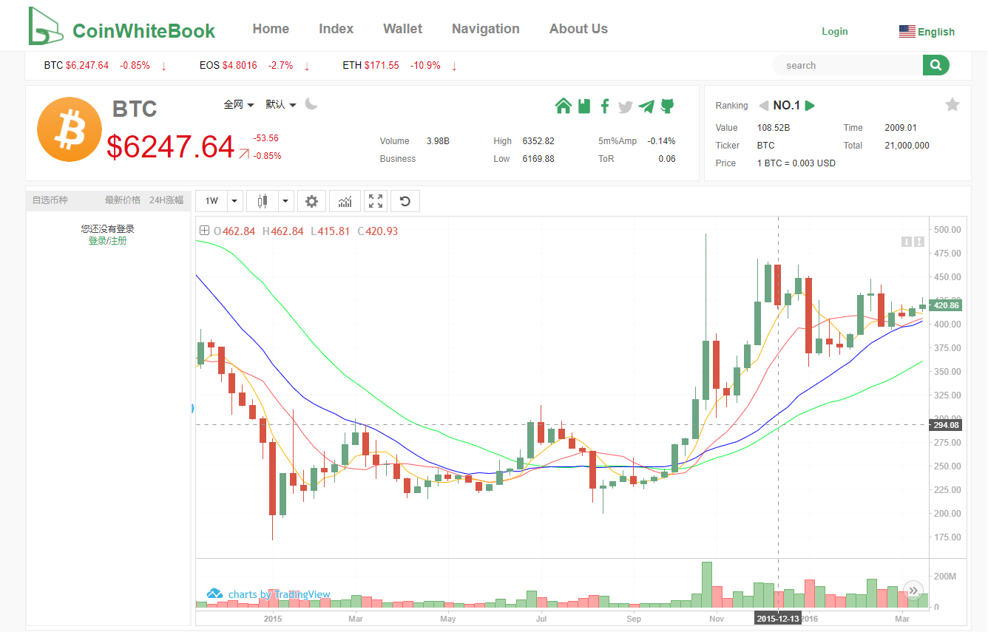Toggle night mode moon icon
The height and width of the screenshot is (632, 988).
[311, 104]
